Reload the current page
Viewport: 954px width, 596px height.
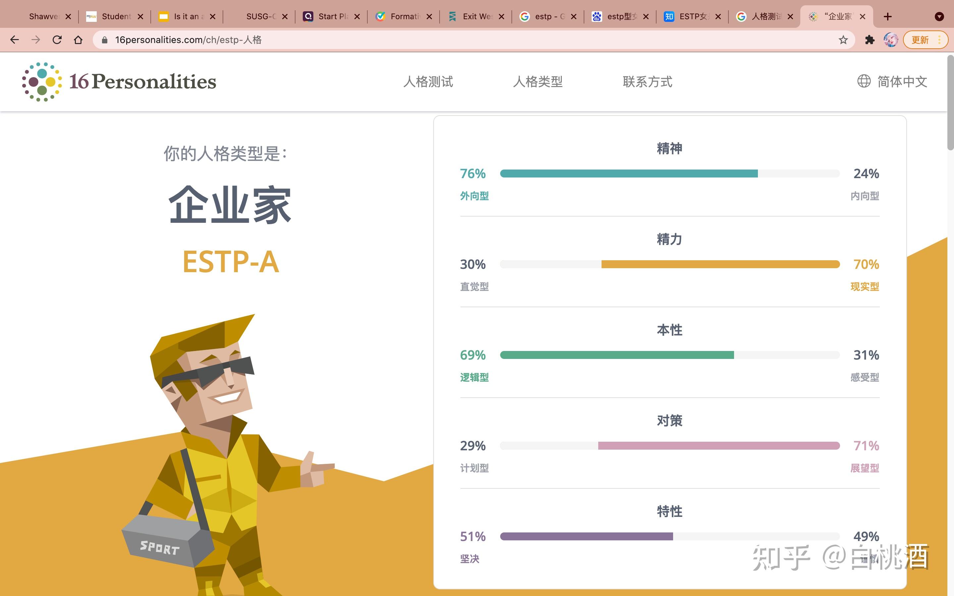(x=57, y=40)
